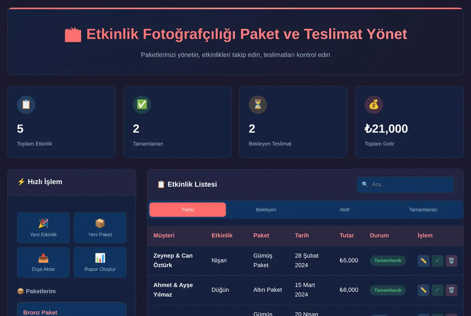Click the Tamamlandı badge in the Ahmet row

388,290
